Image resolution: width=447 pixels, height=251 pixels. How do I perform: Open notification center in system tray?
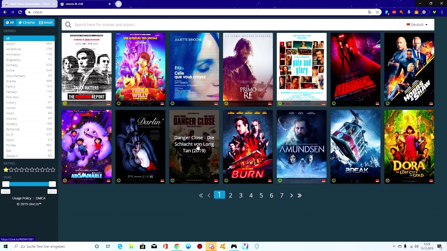coord(440,246)
